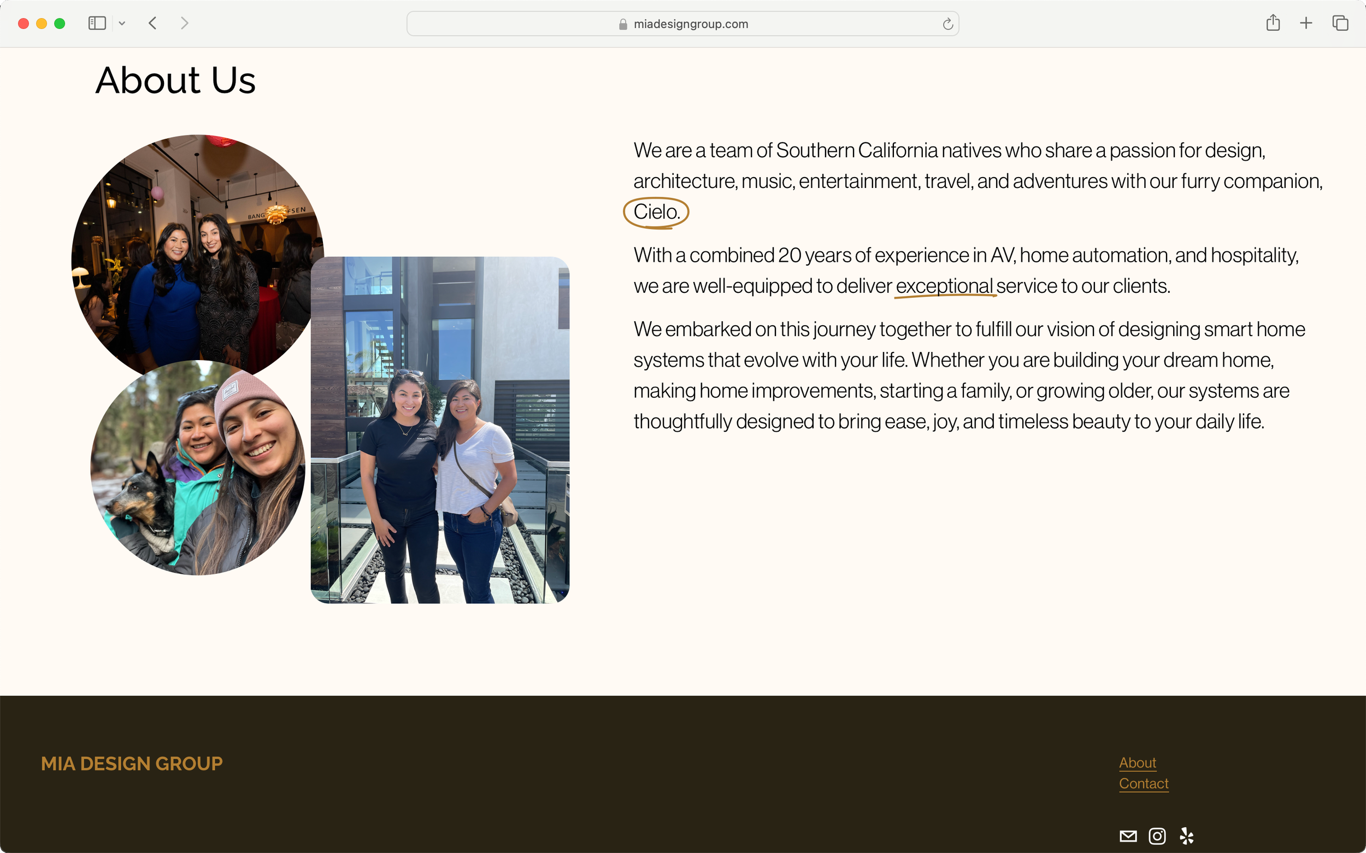
Task: Expand the sidebar dropdown chevron
Action: click(122, 23)
